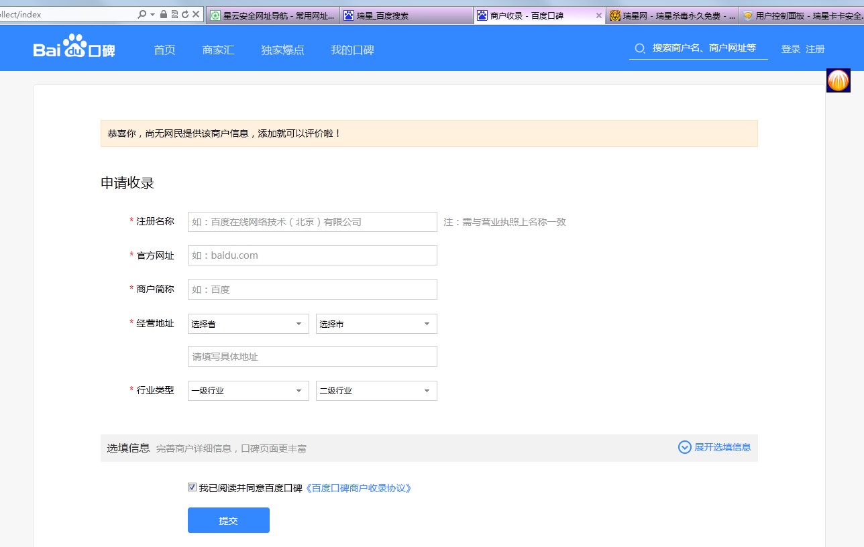Click the Baidu Koubei logo
This screenshot has height=547, width=864.
point(74,49)
